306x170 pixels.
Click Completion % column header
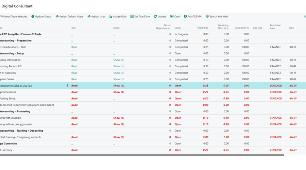tap(242, 28)
